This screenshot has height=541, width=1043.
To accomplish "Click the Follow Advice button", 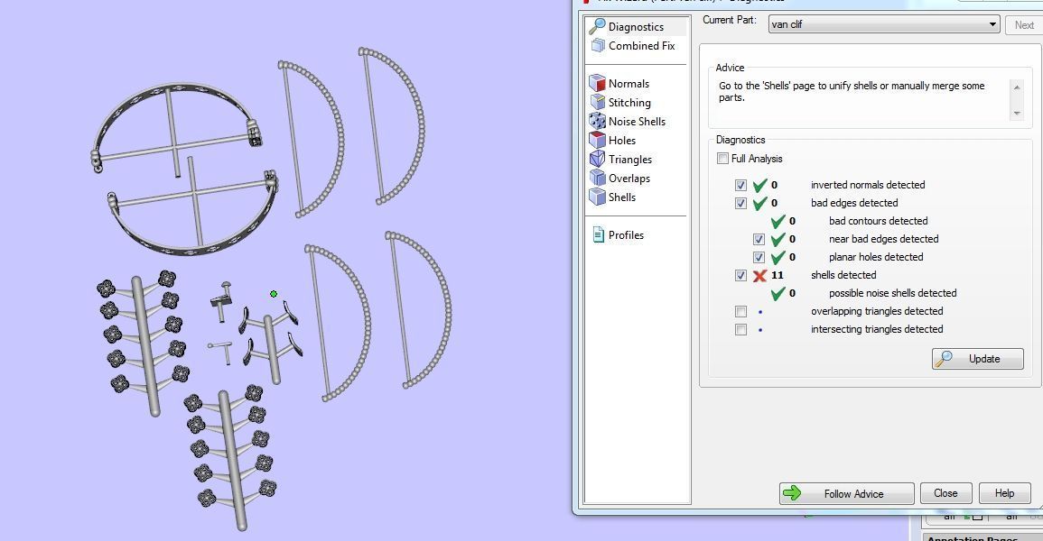I will 847,493.
